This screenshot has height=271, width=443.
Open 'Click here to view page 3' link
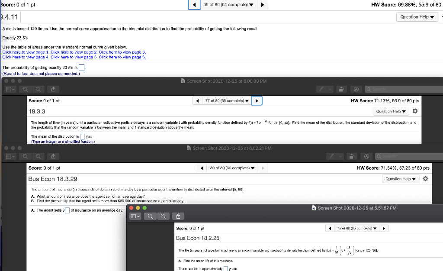[x=122, y=52]
